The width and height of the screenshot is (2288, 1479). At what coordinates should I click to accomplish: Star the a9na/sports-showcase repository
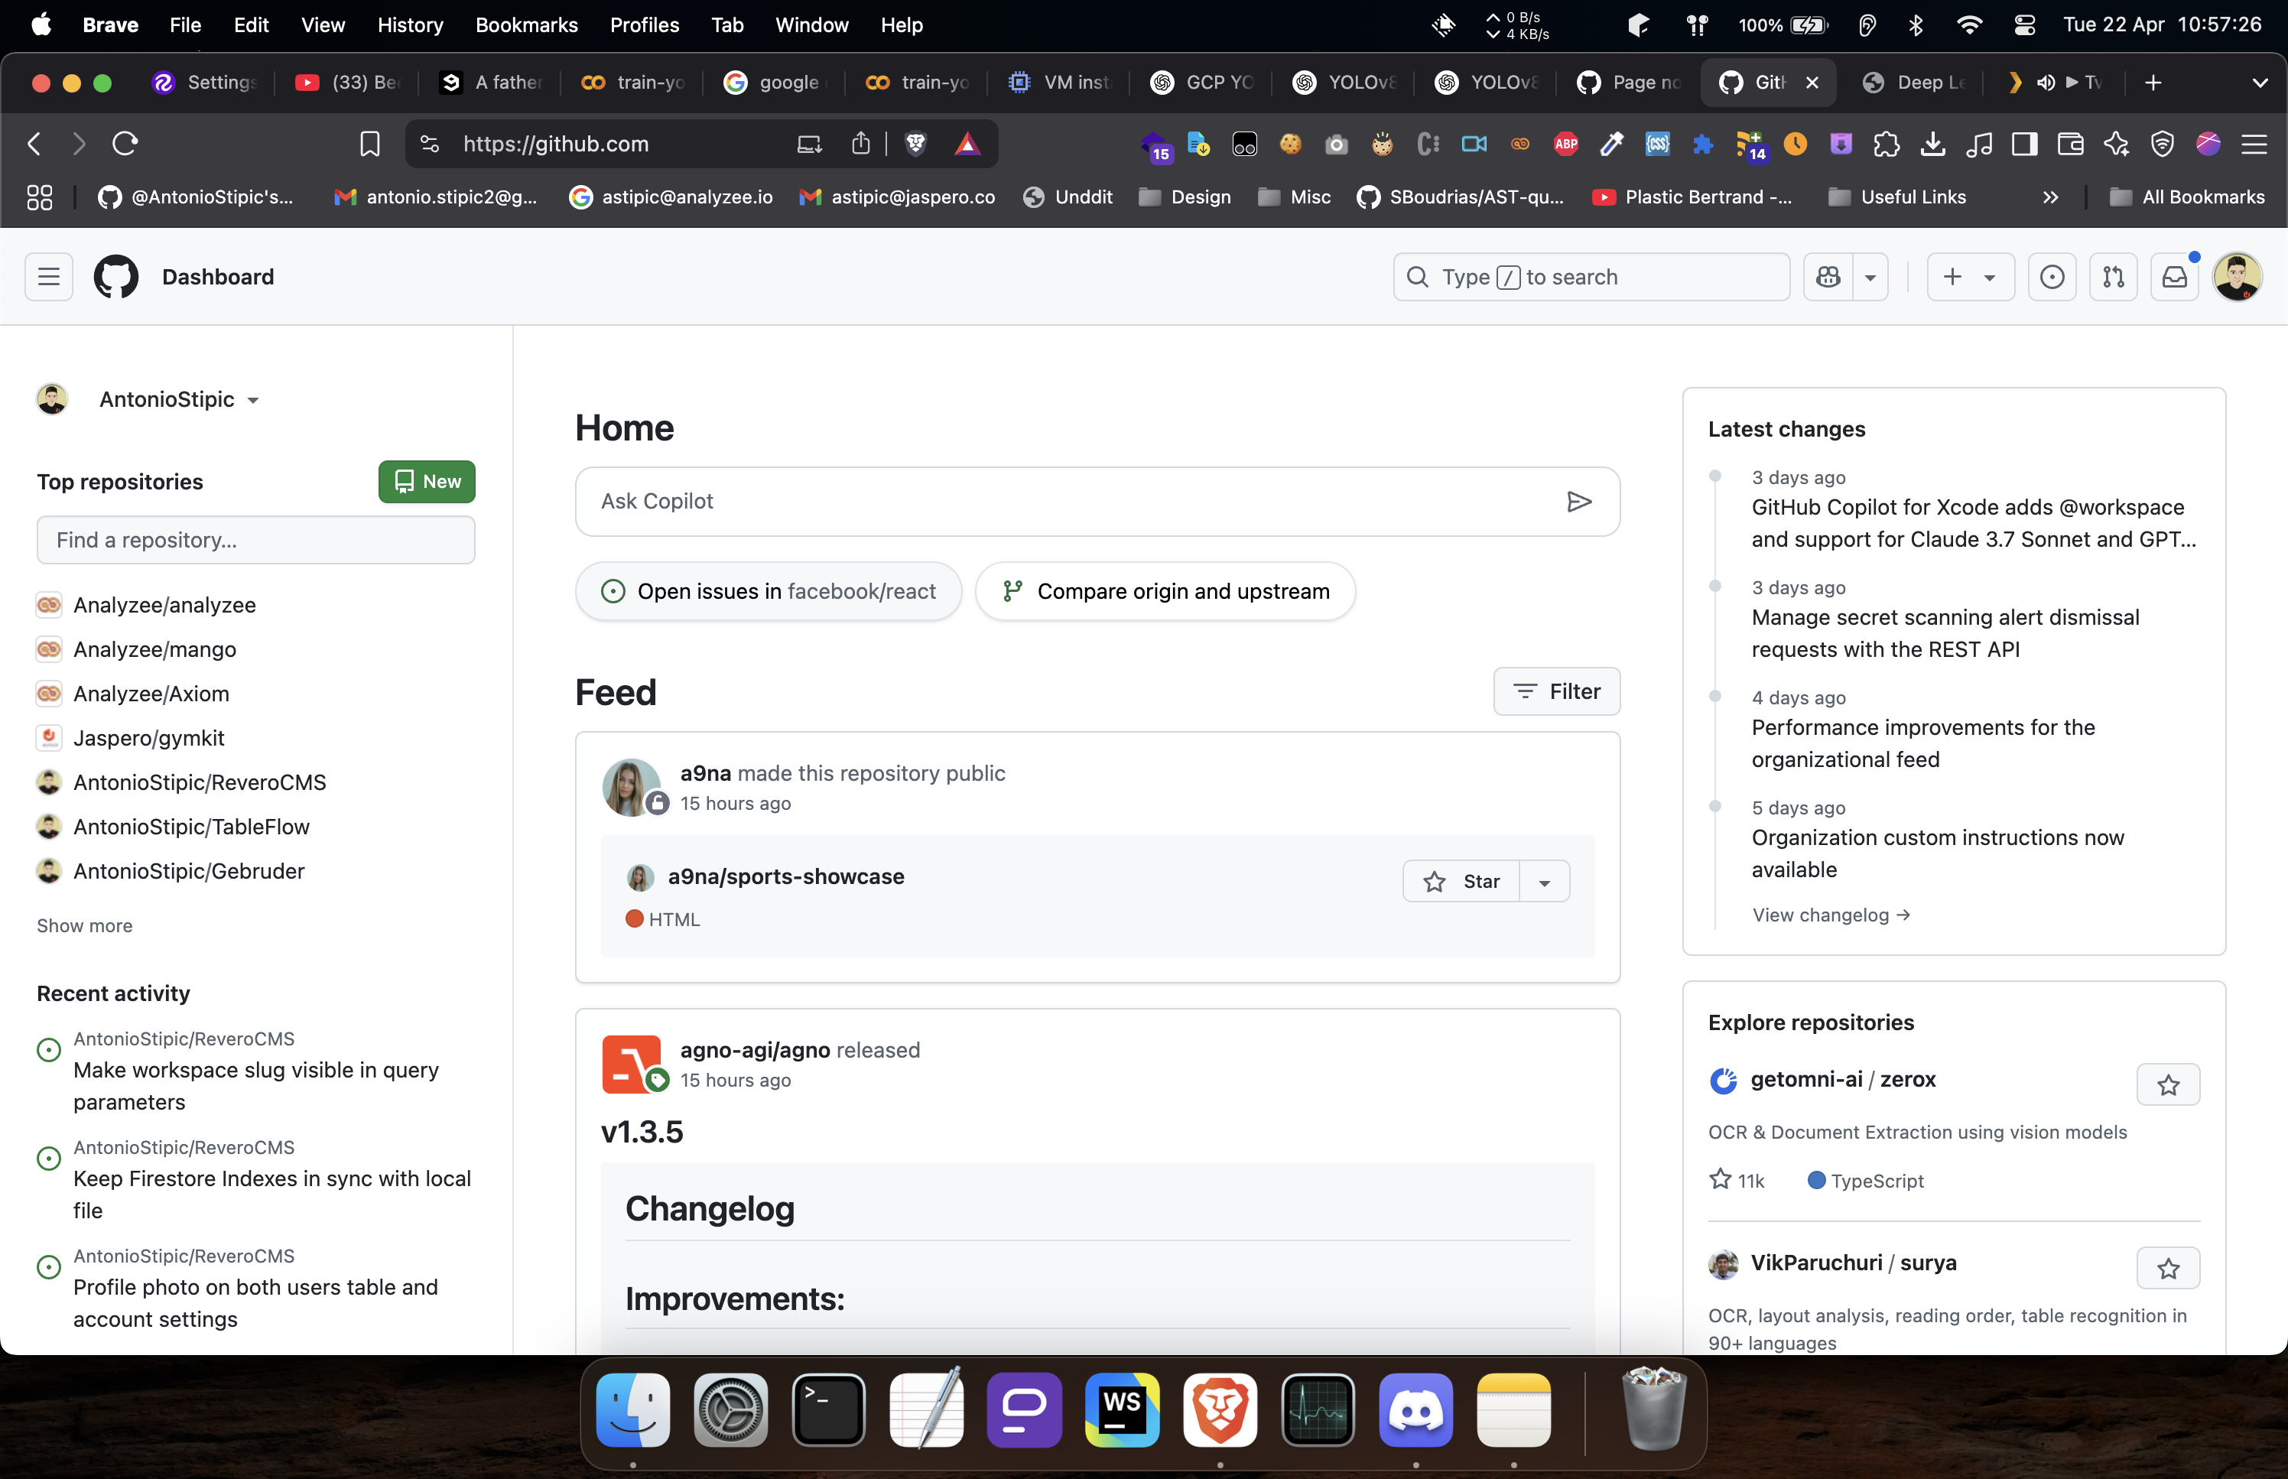(x=1461, y=882)
